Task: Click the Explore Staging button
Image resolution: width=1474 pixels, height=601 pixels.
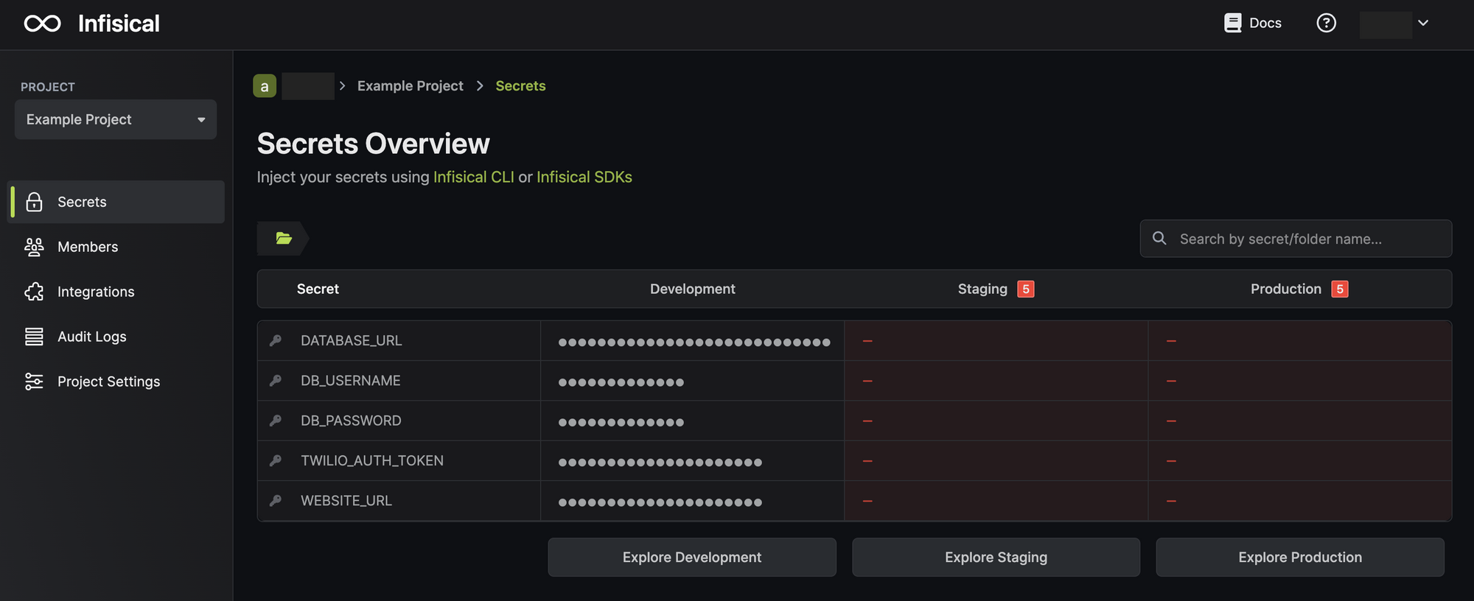Action: 996,558
